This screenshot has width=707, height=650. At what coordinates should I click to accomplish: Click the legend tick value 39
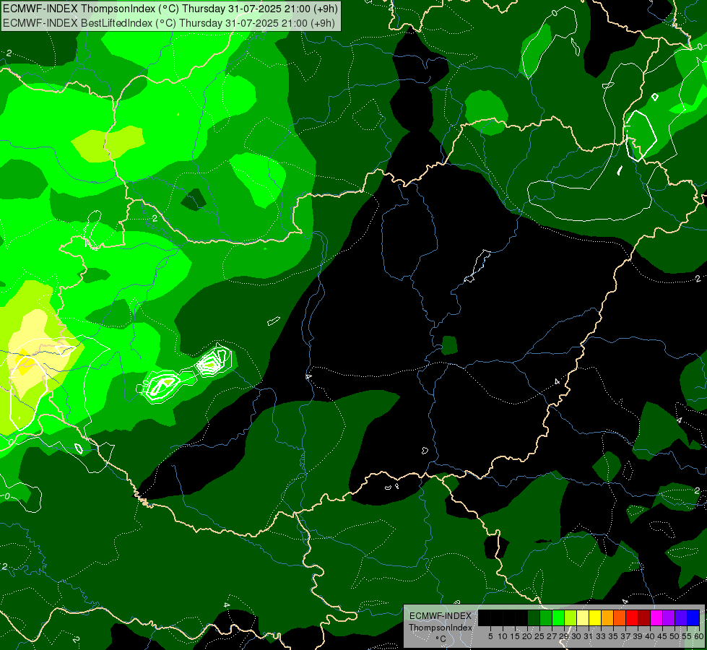[x=638, y=636]
